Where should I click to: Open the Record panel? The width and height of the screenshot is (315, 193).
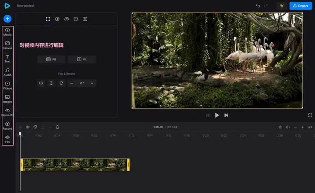[7, 126]
